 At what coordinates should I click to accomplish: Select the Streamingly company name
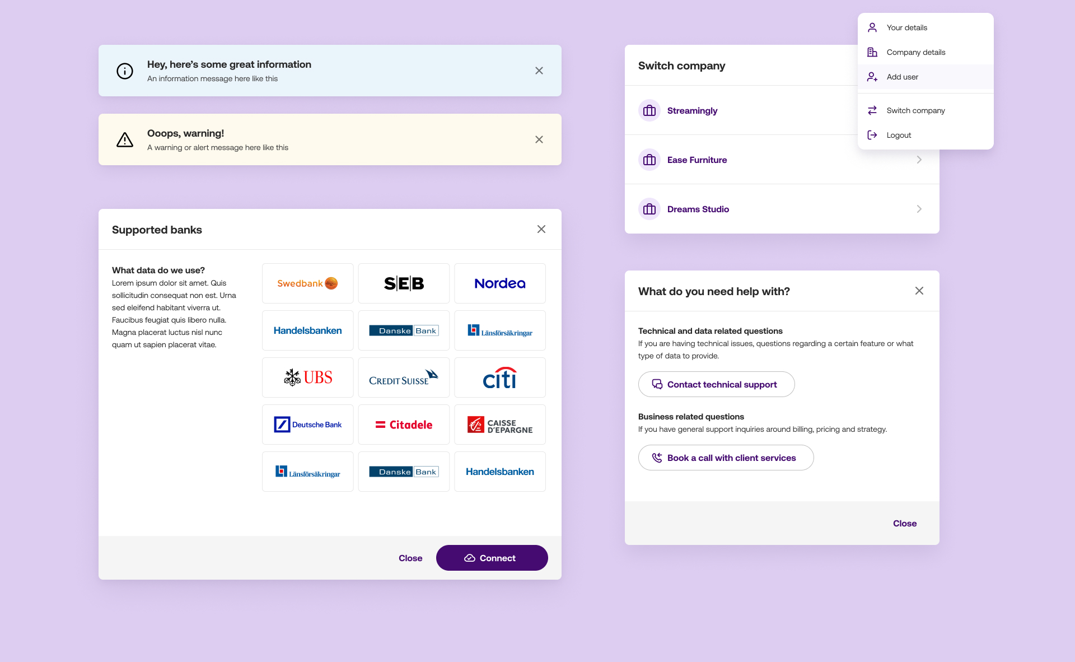(692, 111)
